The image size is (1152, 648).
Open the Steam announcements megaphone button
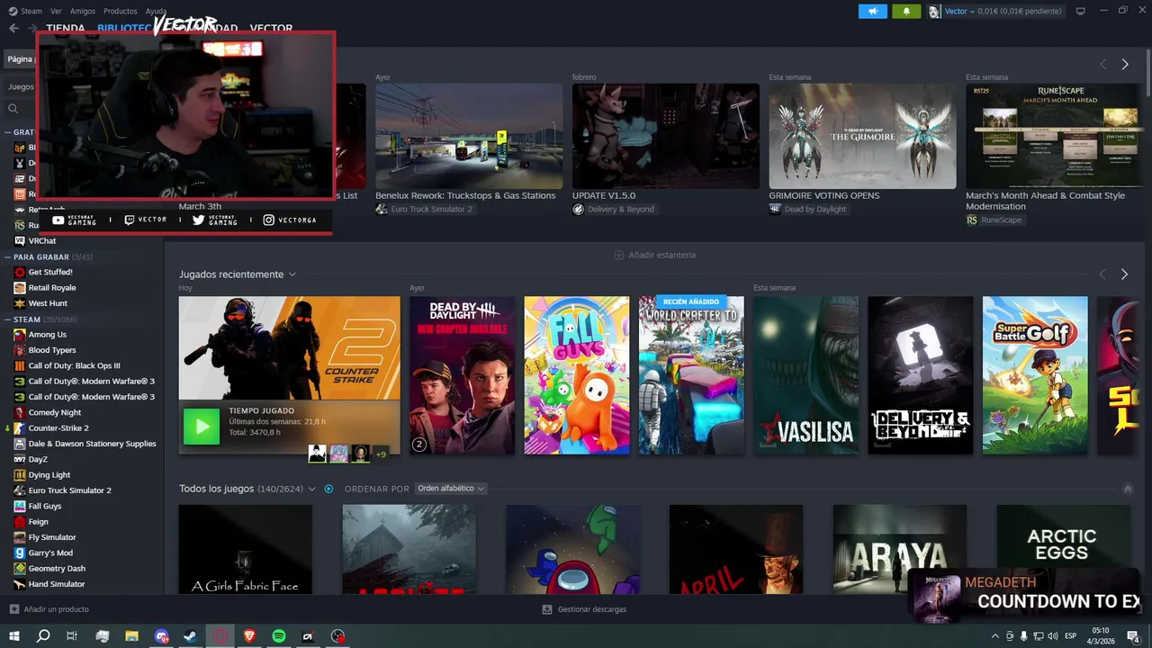pos(872,11)
